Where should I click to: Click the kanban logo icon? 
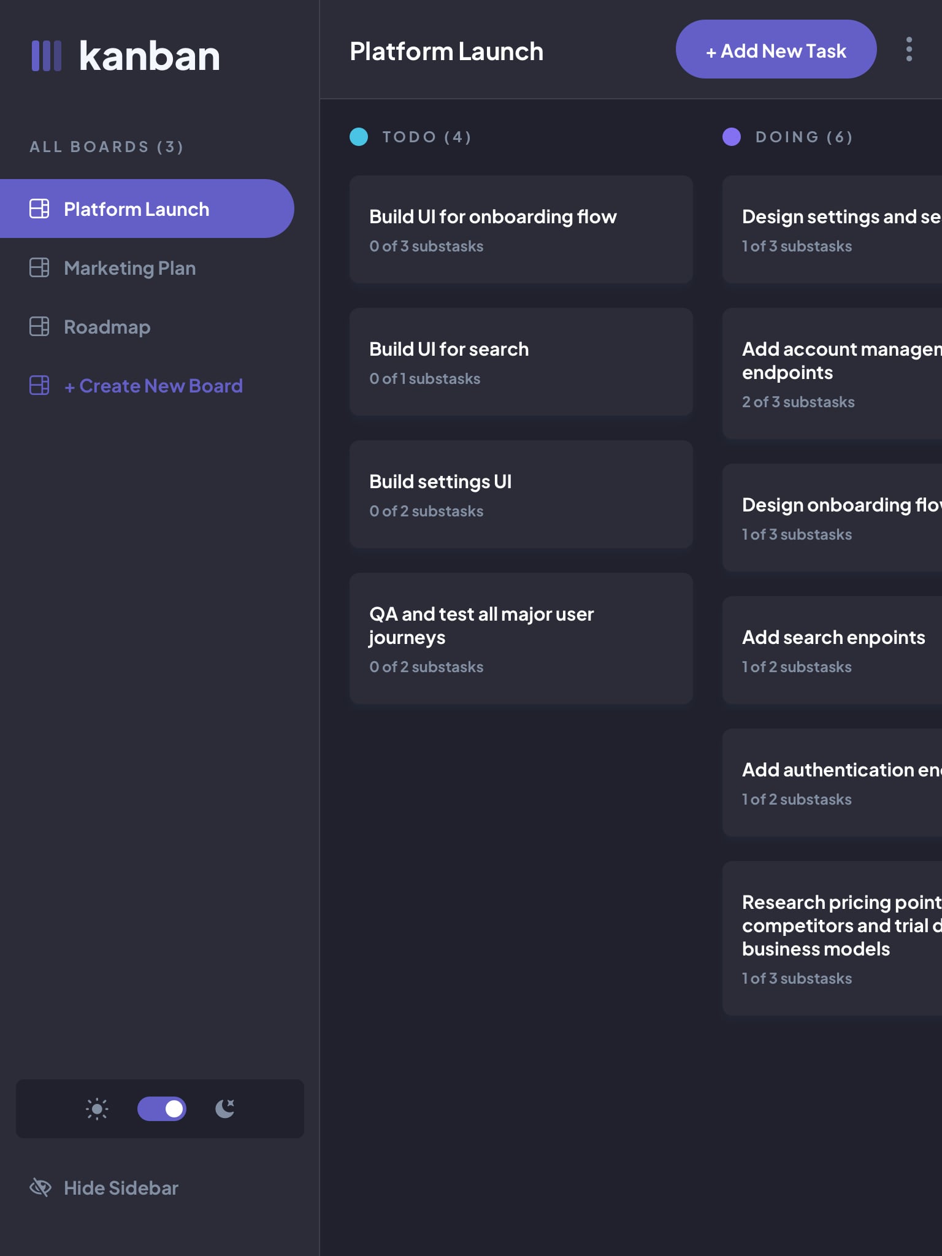47,56
